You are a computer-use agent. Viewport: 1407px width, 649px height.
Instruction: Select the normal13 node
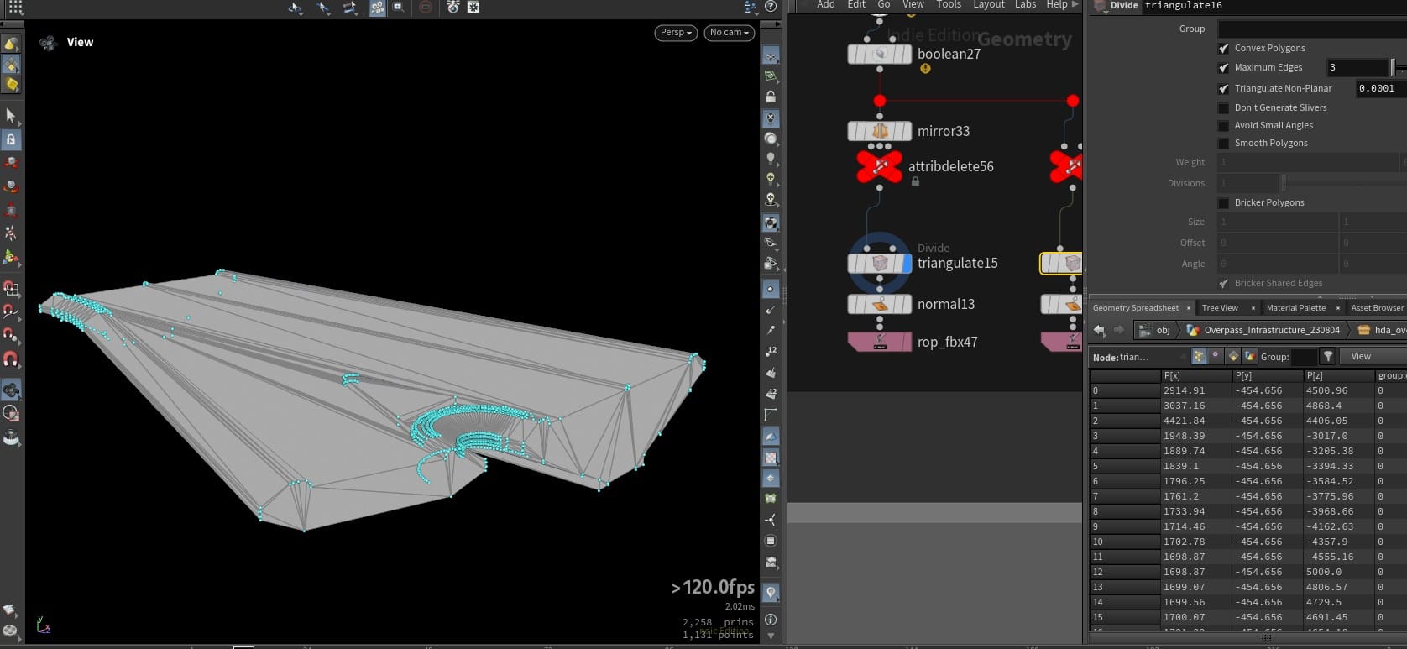coord(880,304)
